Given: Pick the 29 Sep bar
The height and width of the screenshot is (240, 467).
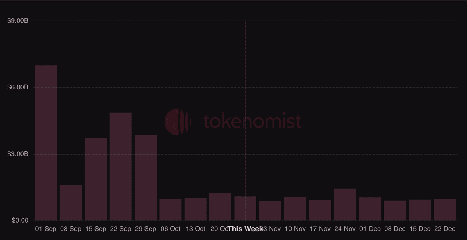Looking at the screenshot, I should tap(146, 177).
